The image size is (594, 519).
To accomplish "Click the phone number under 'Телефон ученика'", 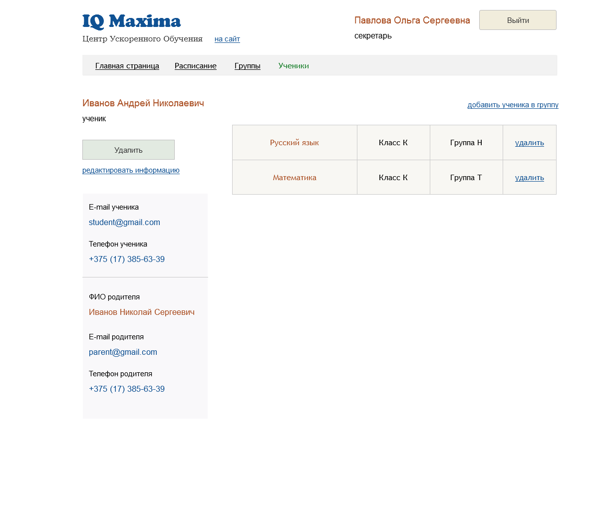I will click(x=127, y=259).
